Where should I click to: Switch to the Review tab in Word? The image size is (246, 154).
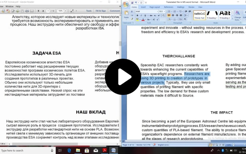pyautogui.click(x=191, y=7)
